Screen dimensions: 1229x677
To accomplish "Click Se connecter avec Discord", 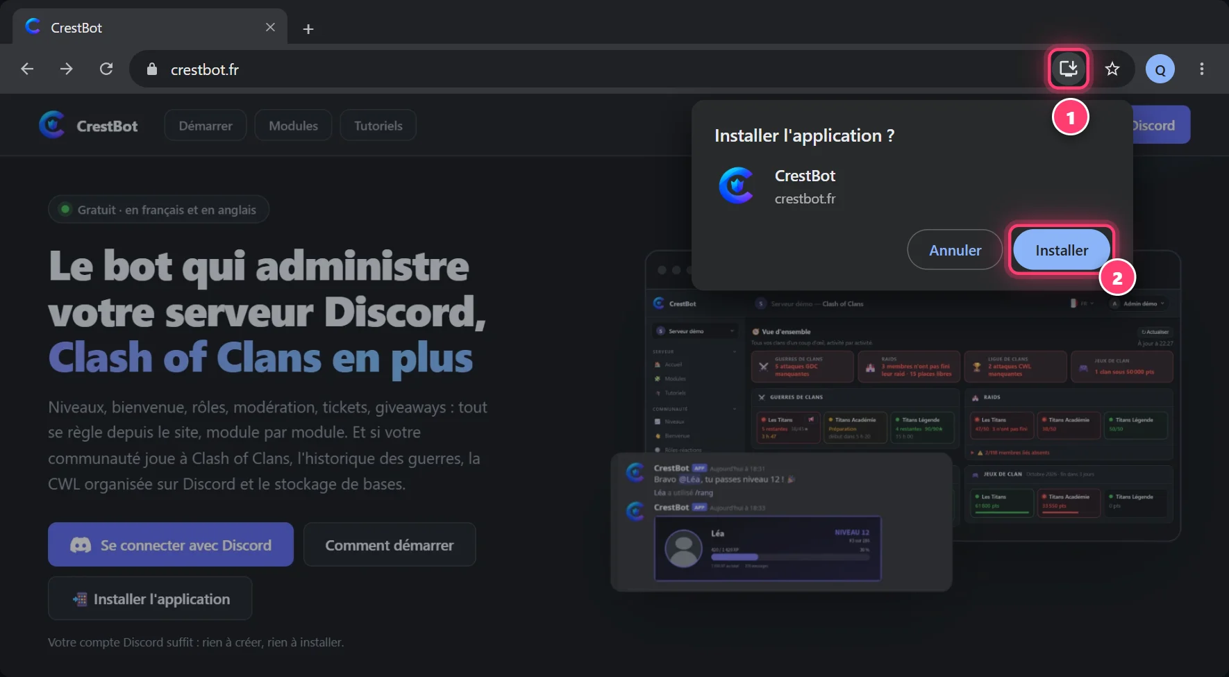I will coord(171,544).
